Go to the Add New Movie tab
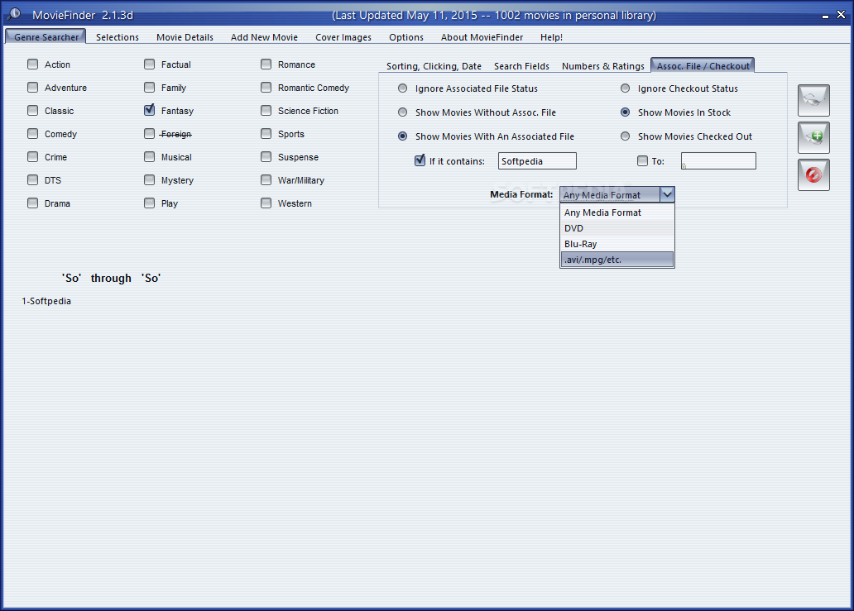The height and width of the screenshot is (611, 854). point(264,37)
